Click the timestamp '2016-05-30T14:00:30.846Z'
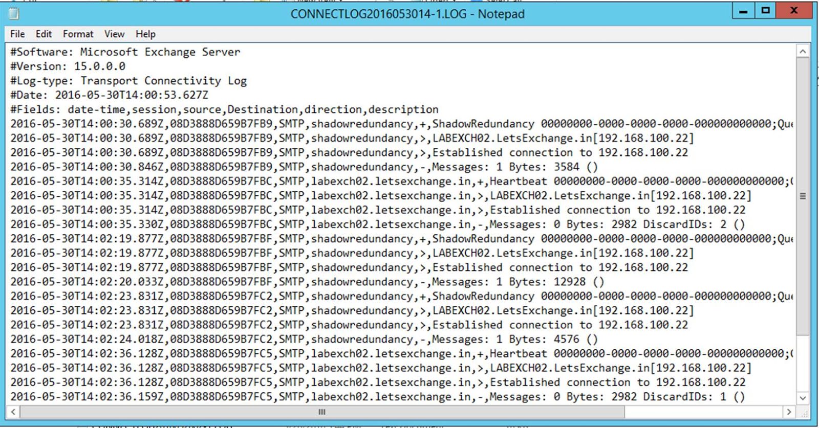This screenshot has height=428, width=819. pos(87,167)
